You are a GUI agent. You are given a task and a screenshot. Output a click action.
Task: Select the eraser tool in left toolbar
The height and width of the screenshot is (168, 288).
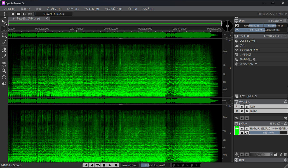pyautogui.click(x=4, y=49)
